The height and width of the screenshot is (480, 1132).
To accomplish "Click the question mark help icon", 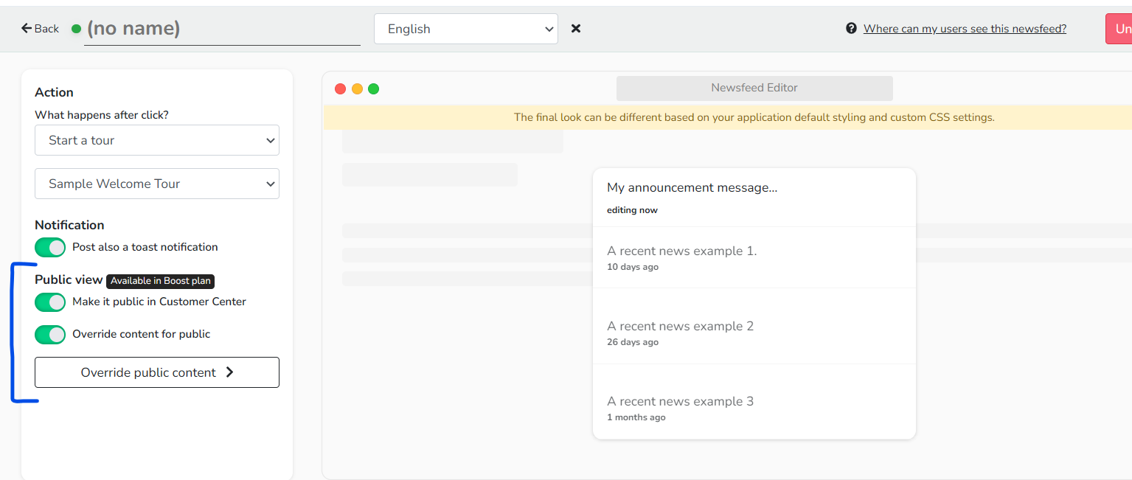I will 851,29.
